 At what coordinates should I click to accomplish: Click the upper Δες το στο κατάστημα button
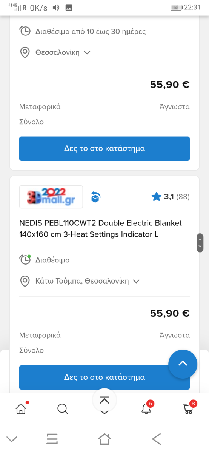(104, 149)
